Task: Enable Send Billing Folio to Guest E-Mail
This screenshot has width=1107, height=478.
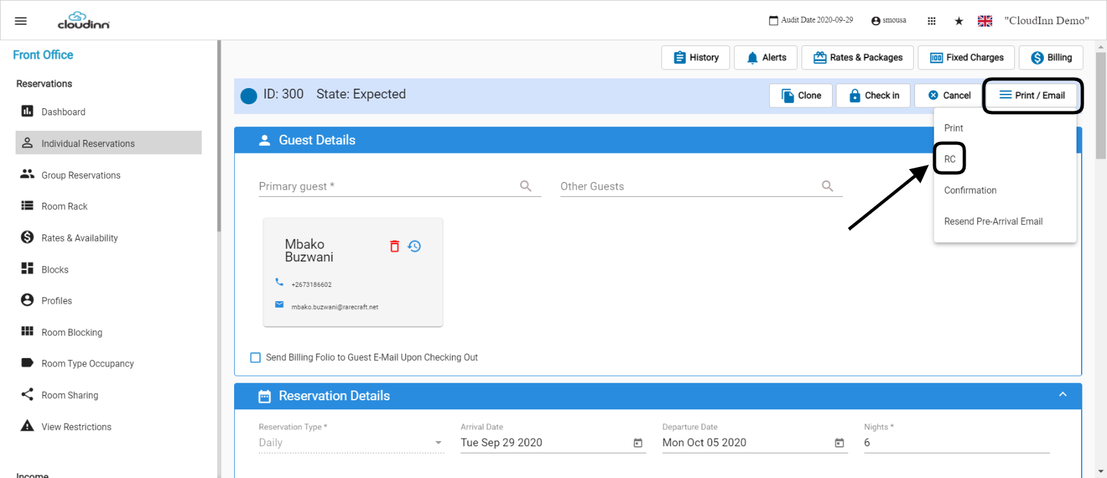Action: coord(256,358)
